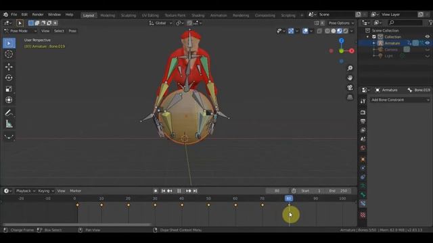
Task: Switch to the Animation workspace tab
Action: 219,16
